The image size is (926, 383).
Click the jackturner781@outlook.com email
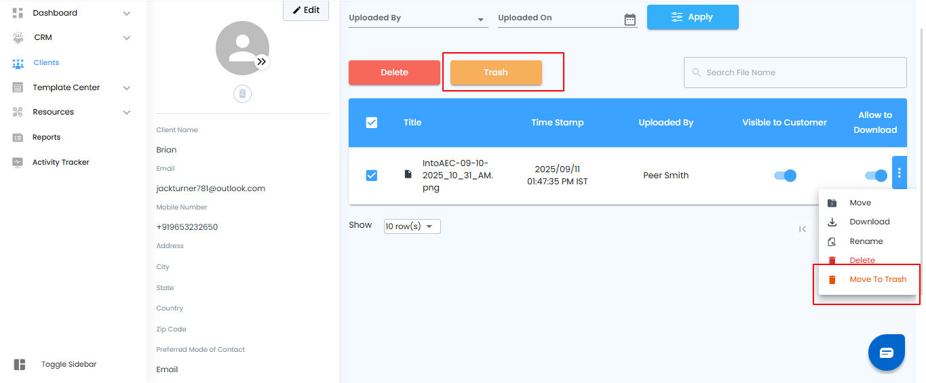[x=210, y=188]
